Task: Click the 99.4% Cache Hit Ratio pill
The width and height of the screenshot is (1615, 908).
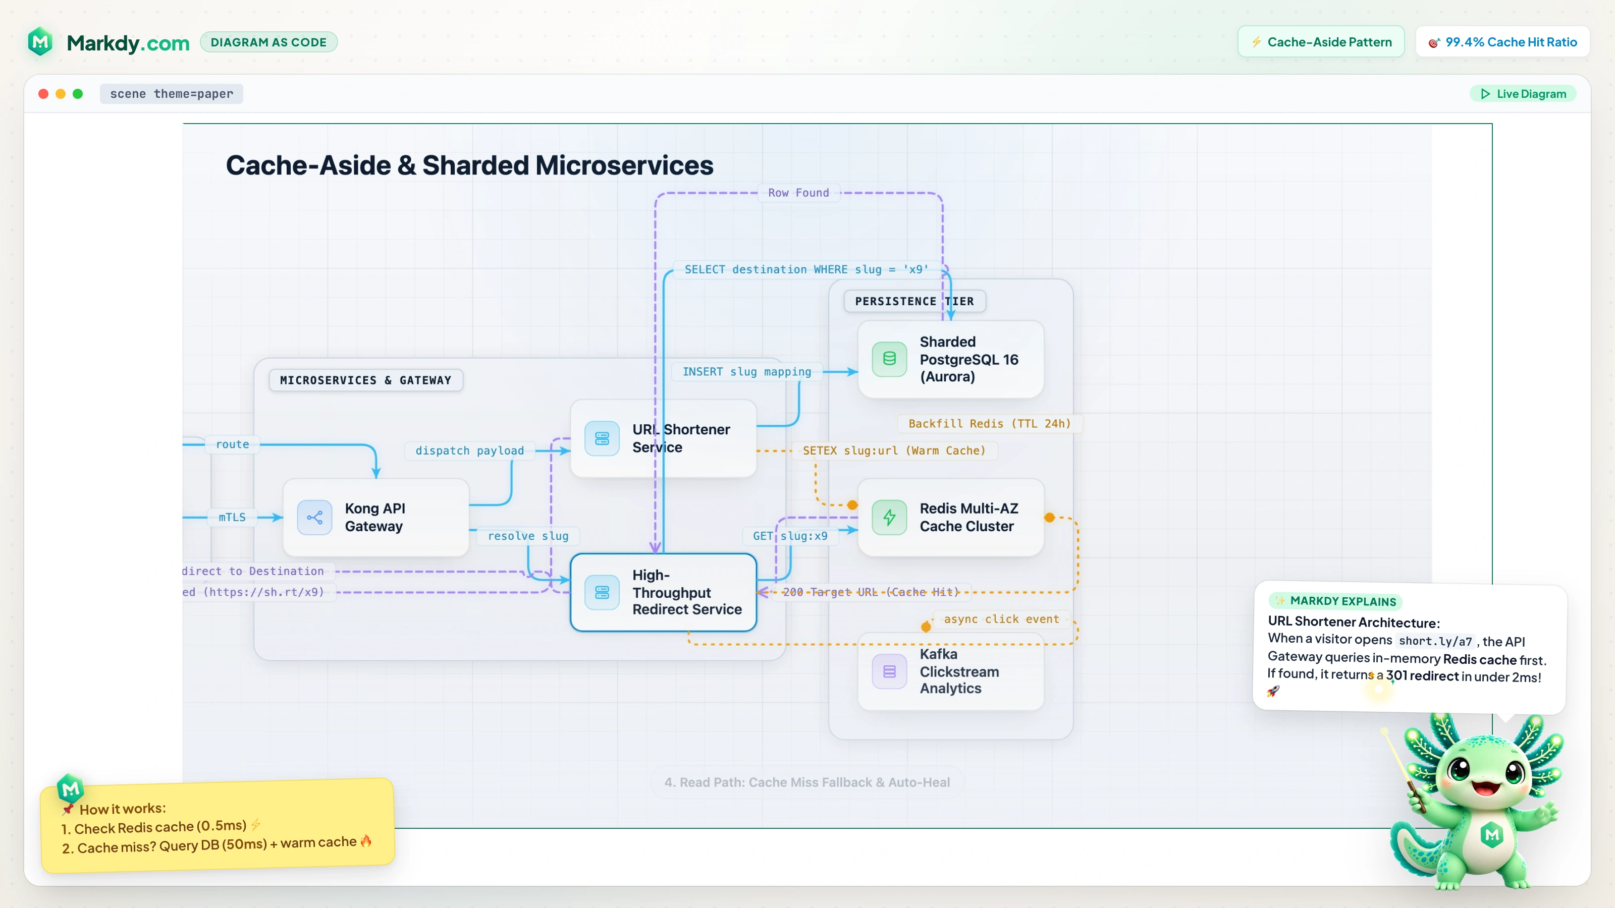Action: (x=1502, y=42)
